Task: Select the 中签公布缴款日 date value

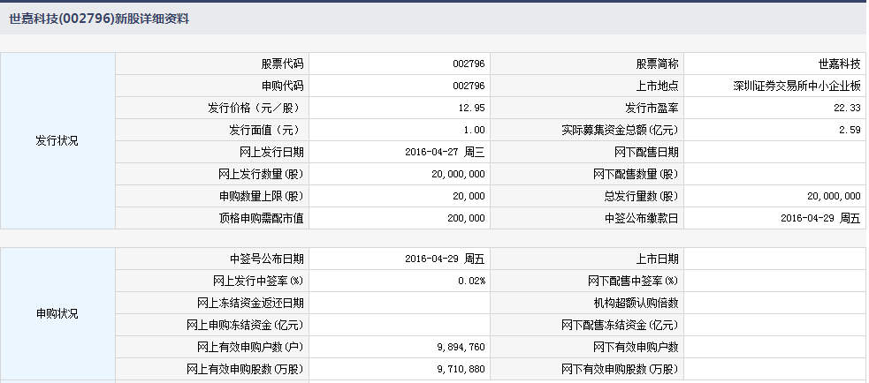Action: [820, 218]
